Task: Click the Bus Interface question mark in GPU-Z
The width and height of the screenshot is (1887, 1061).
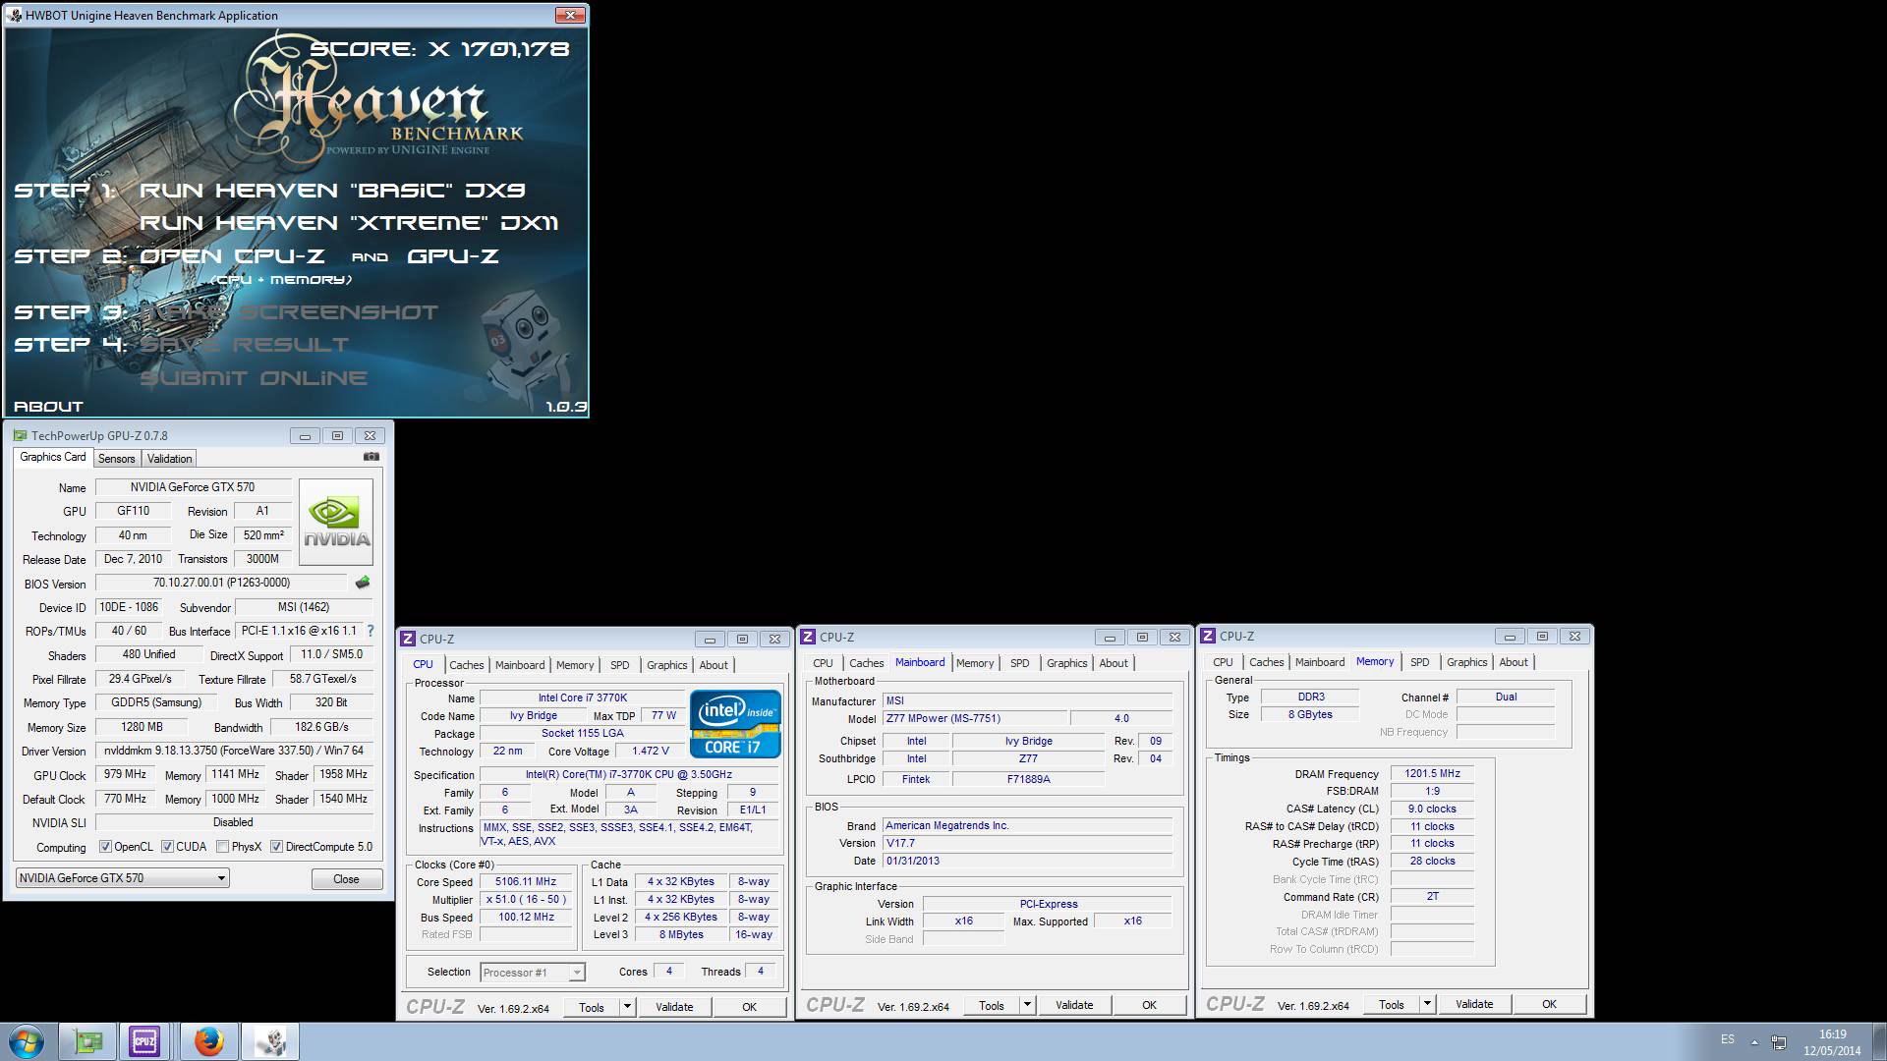Action: coord(371,631)
